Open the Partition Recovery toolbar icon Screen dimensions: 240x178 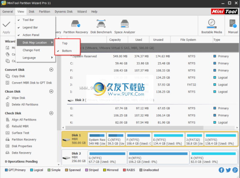click(x=76, y=24)
